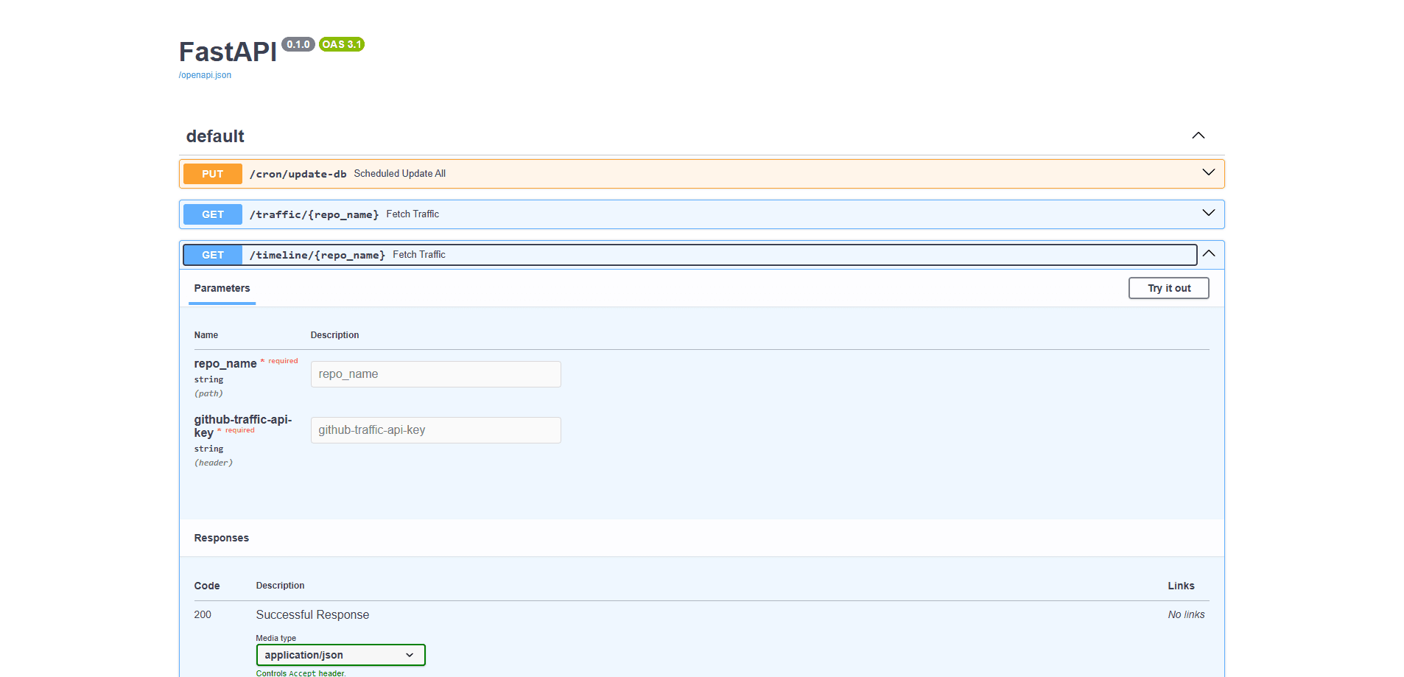Open the Media type dropdown
Screen dimensions: 1404x677
(x=340, y=655)
